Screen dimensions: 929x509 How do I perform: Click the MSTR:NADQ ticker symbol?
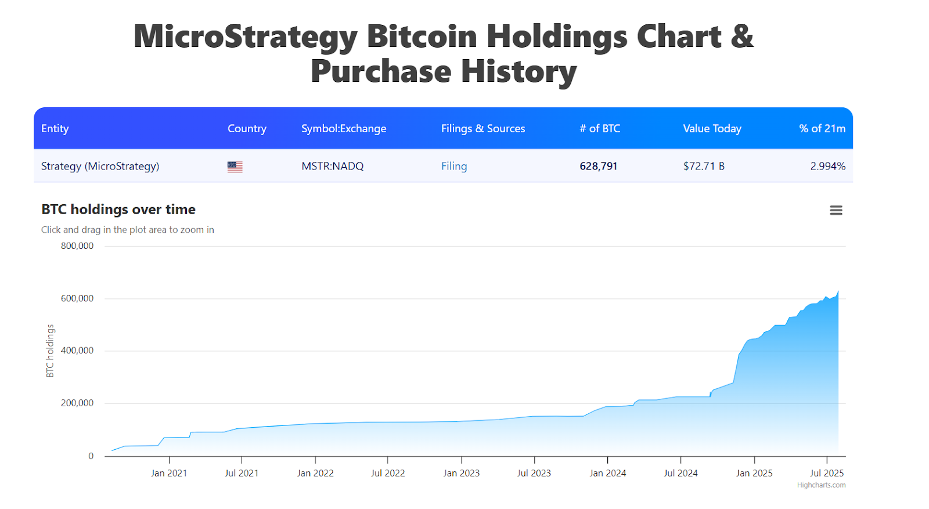click(x=333, y=167)
